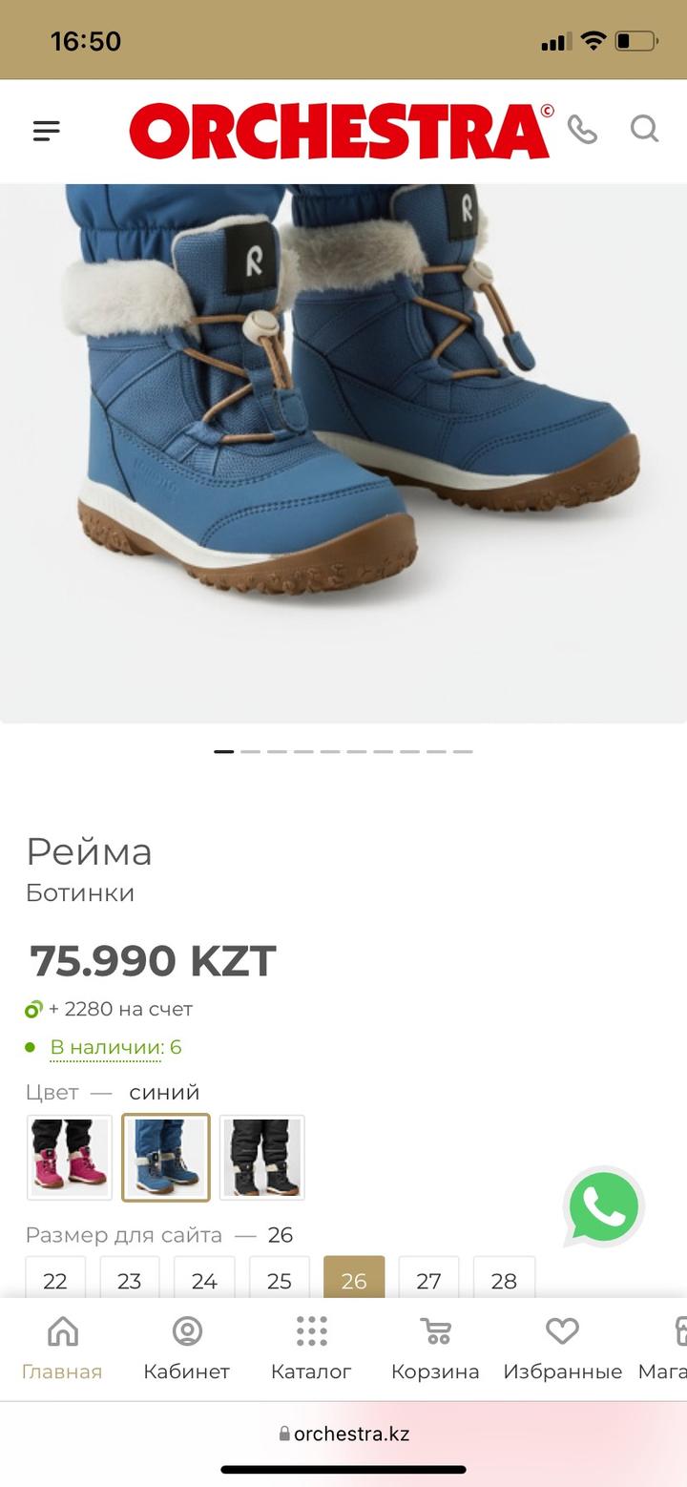Jump to second image carousel indicator

coord(250,751)
